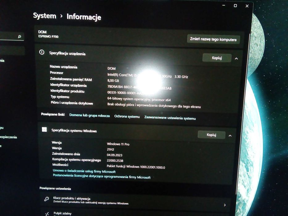Maximize the Settings window
This screenshot has height=216, width=288.
tap(235, 6)
